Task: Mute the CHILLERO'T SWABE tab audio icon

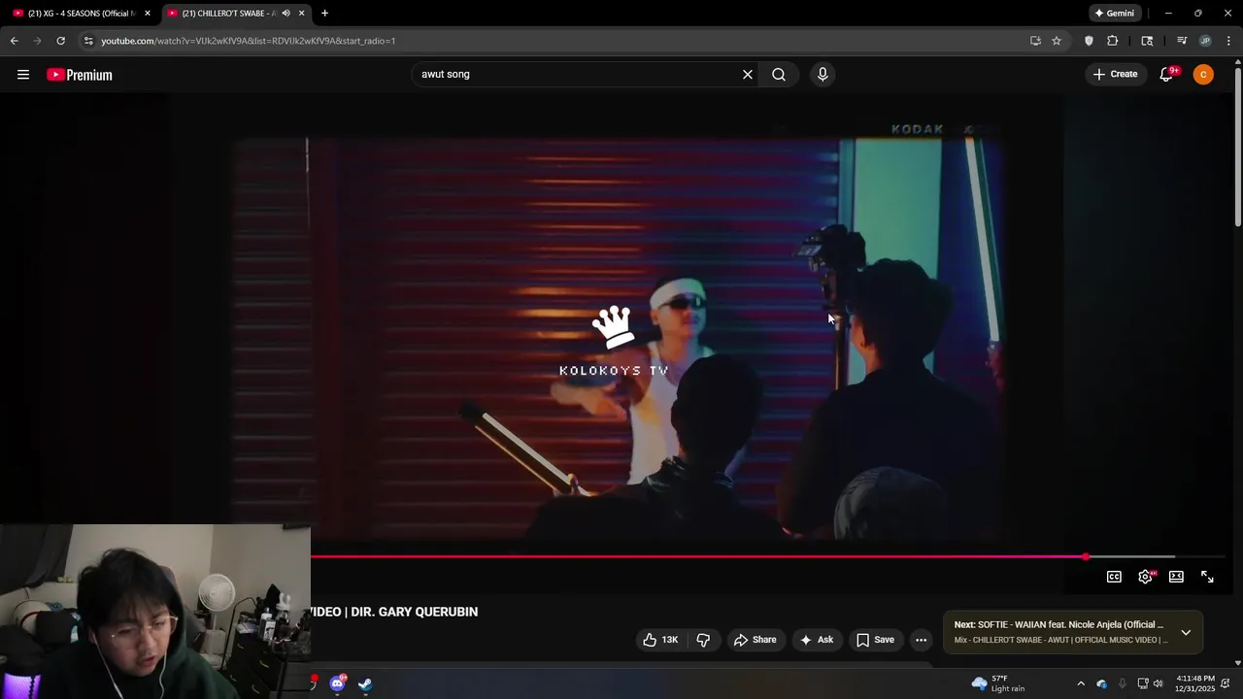Action: pyautogui.click(x=286, y=14)
